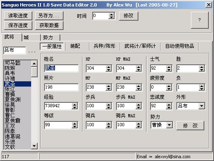Click the 读取进度 (load save) button

tap(18, 16)
